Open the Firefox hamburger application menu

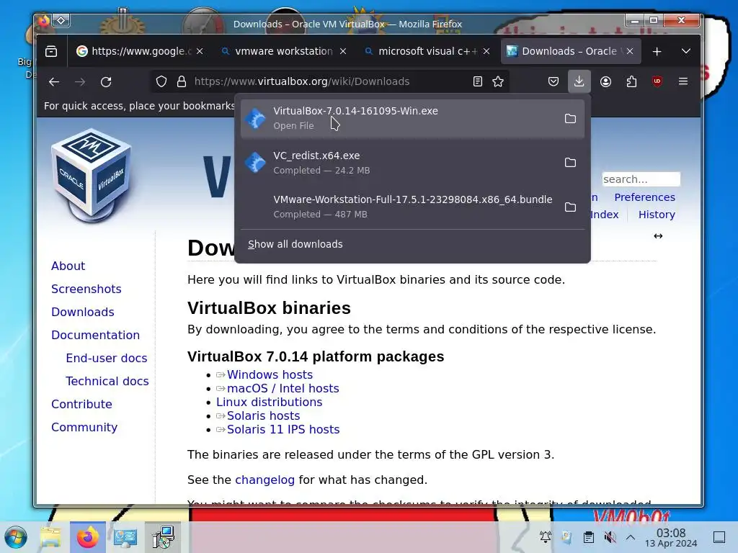click(683, 82)
